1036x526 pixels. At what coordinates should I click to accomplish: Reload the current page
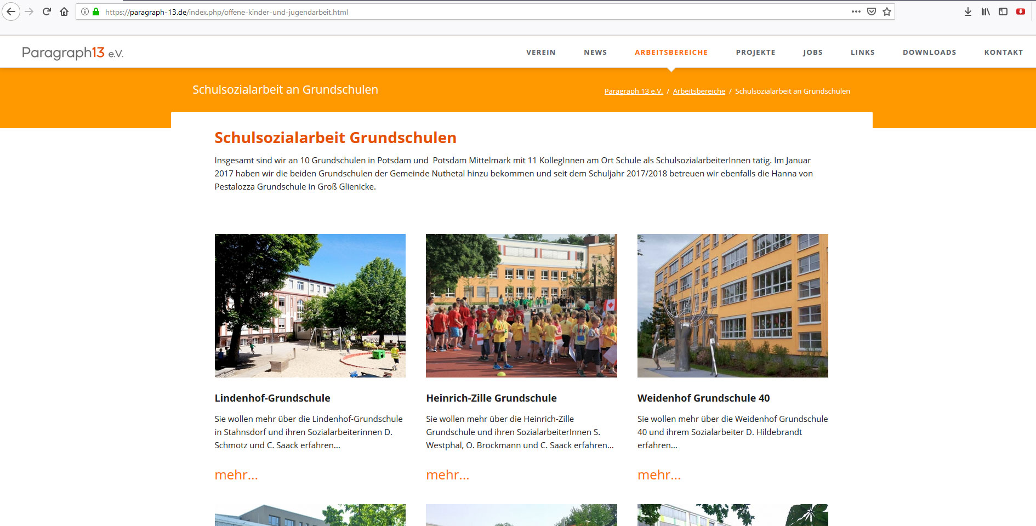(47, 12)
